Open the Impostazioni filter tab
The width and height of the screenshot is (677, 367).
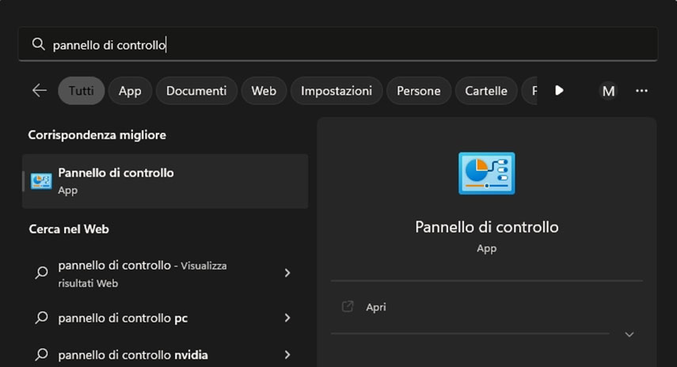point(337,91)
